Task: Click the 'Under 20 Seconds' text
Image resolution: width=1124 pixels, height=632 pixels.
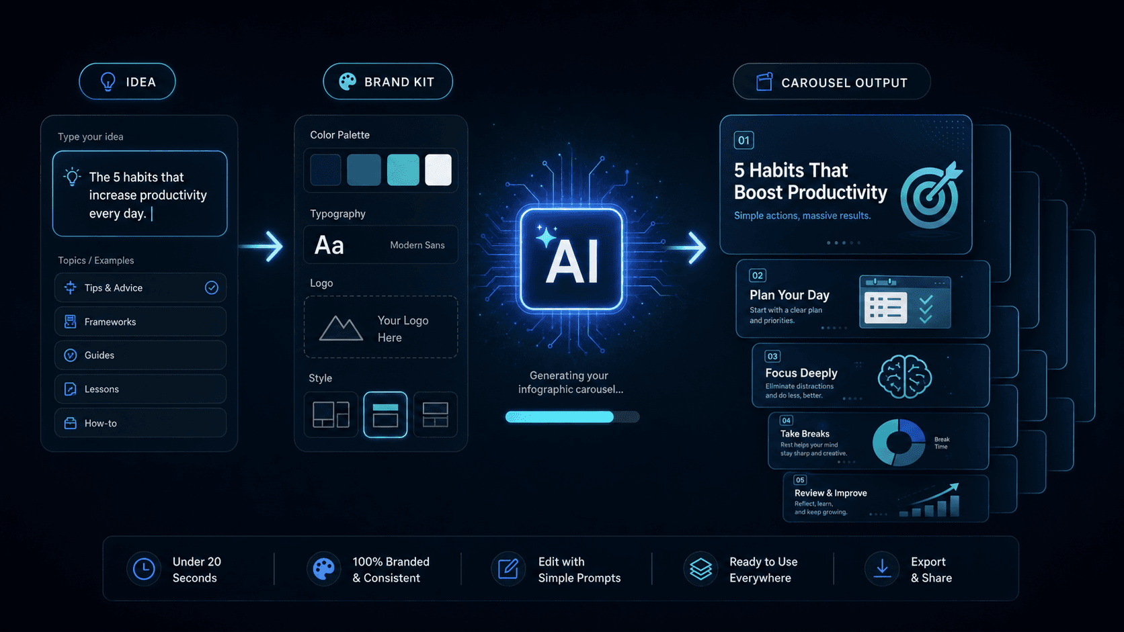Action: coord(196,570)
